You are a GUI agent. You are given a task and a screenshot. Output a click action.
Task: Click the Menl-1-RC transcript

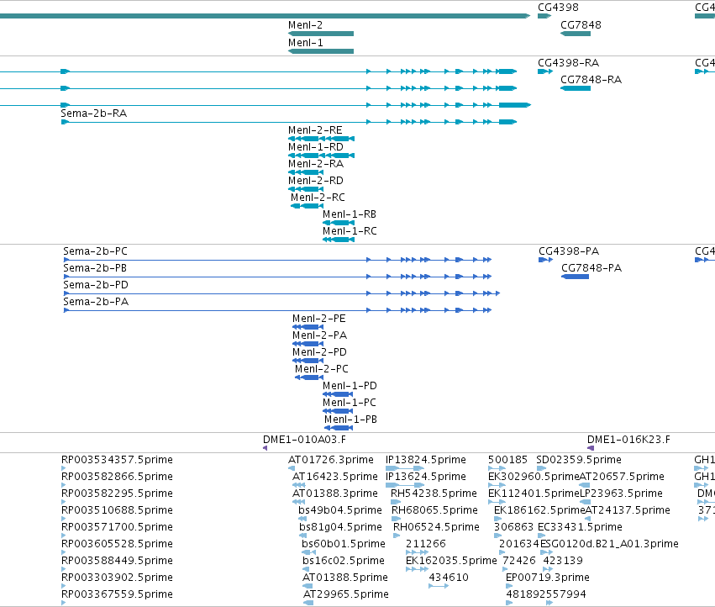(x=339, y=239)
